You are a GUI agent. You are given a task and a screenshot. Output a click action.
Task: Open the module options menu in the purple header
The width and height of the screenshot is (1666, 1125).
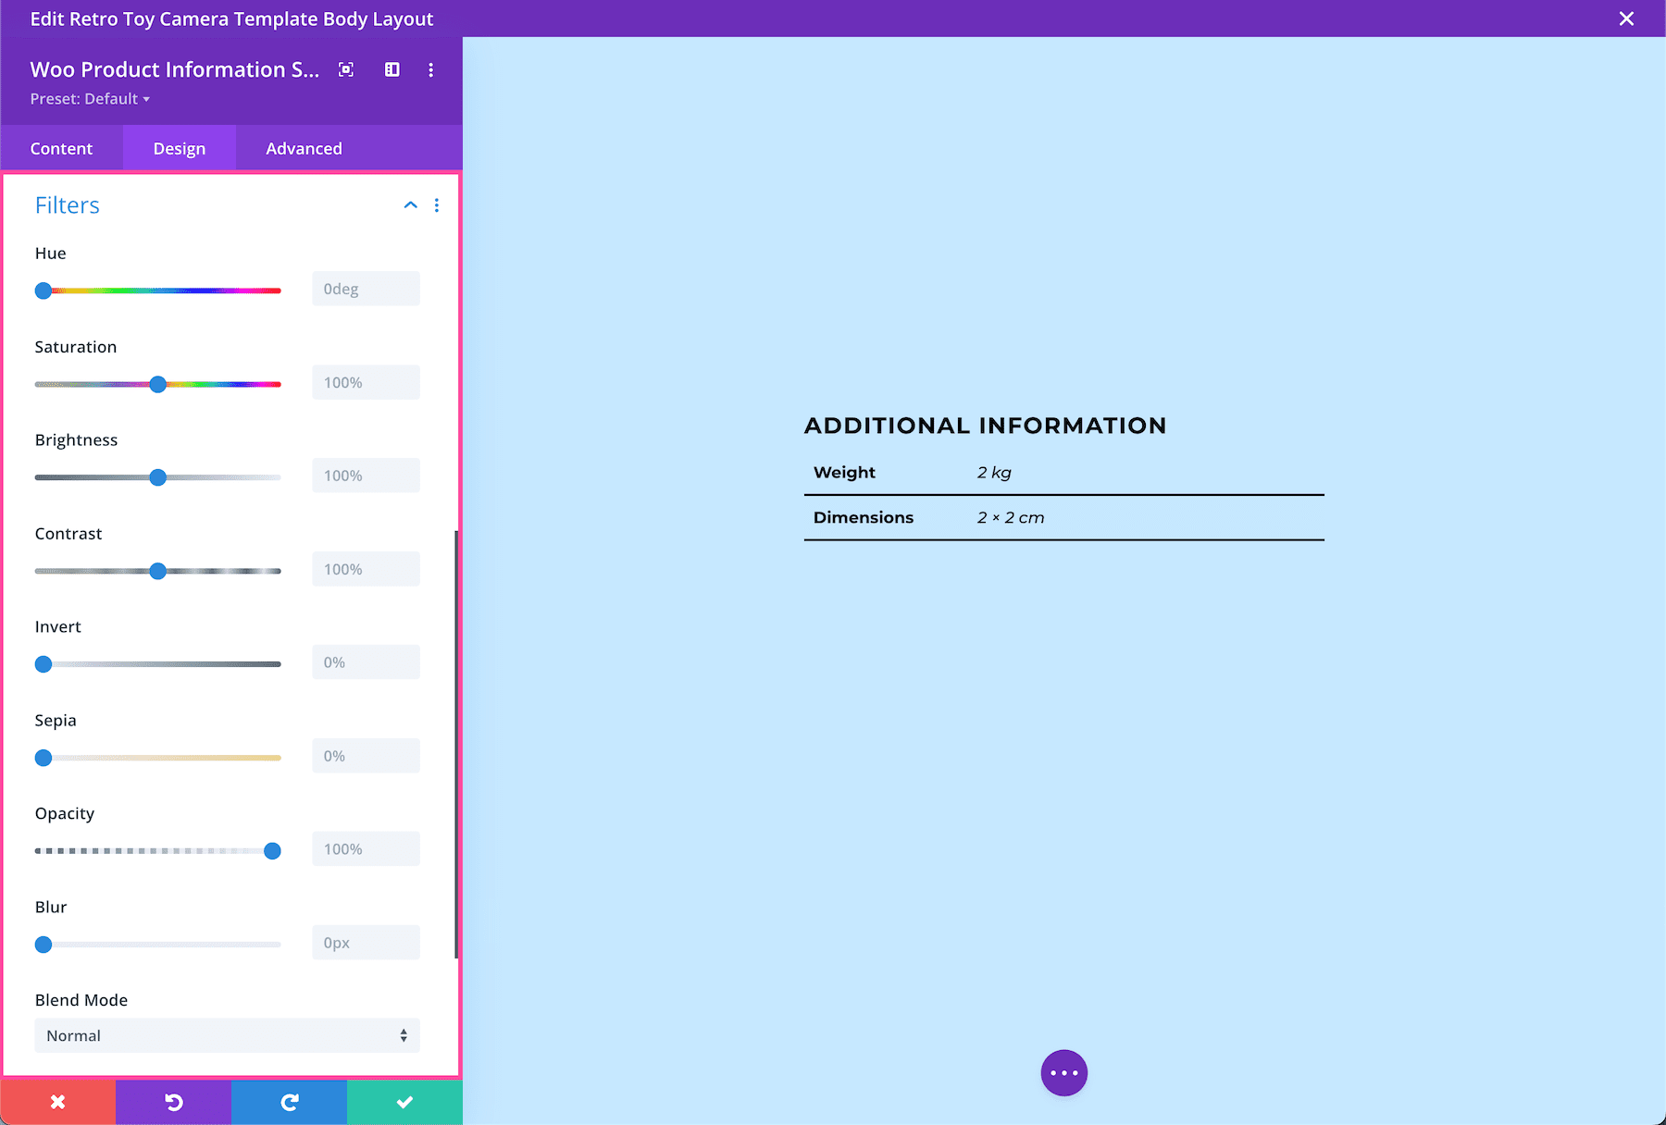pos(430,69)
